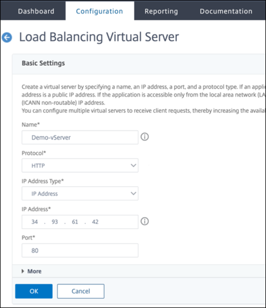The image size is (266, 308).
Task: Click the Protocol dropdown chevron arrow
Action: point(133,166)
